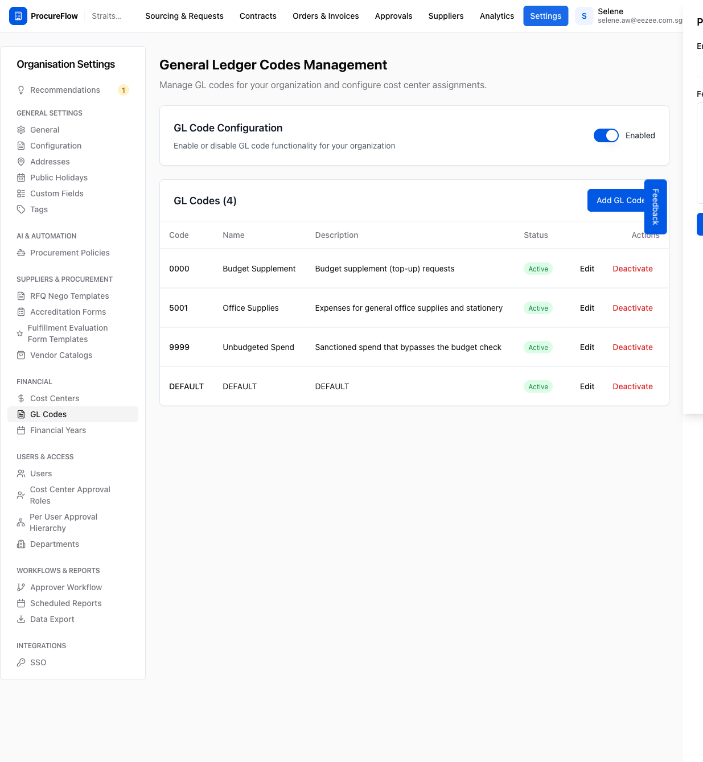Click the Cost Centers dollar icon
This screenshot has height=762, width=703.
pyautogui.click(x=21, y=398)
